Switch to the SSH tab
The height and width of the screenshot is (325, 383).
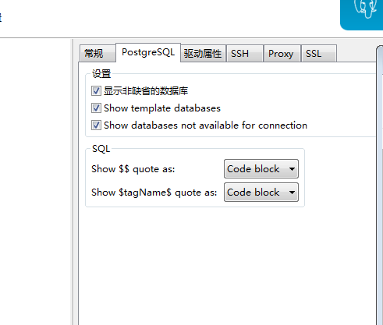coord(245,54)
